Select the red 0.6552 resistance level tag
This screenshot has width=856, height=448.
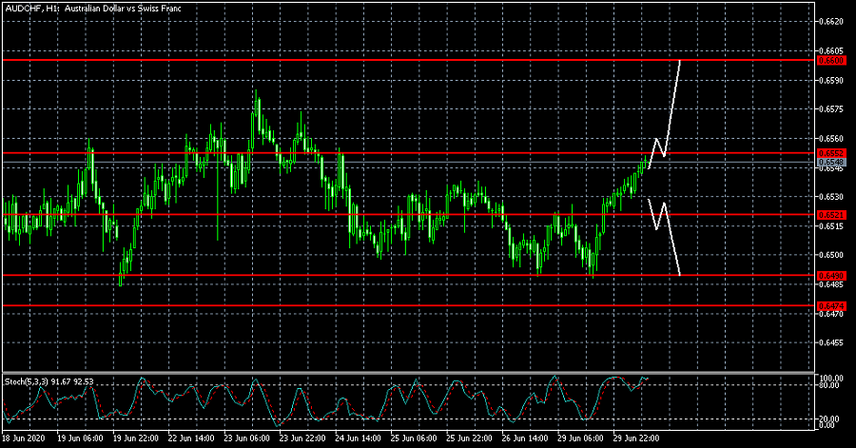[x=831, y=152]
